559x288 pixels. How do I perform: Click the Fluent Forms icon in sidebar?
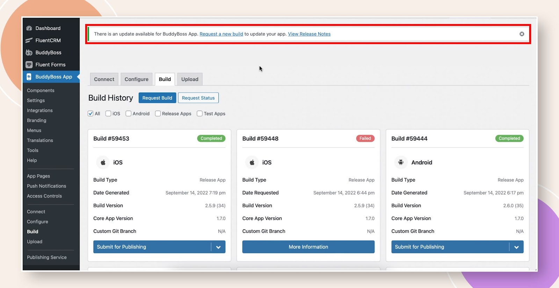29,65
